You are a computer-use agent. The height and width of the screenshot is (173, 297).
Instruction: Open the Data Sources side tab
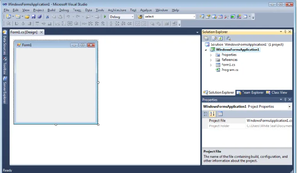tap(5, 42)
